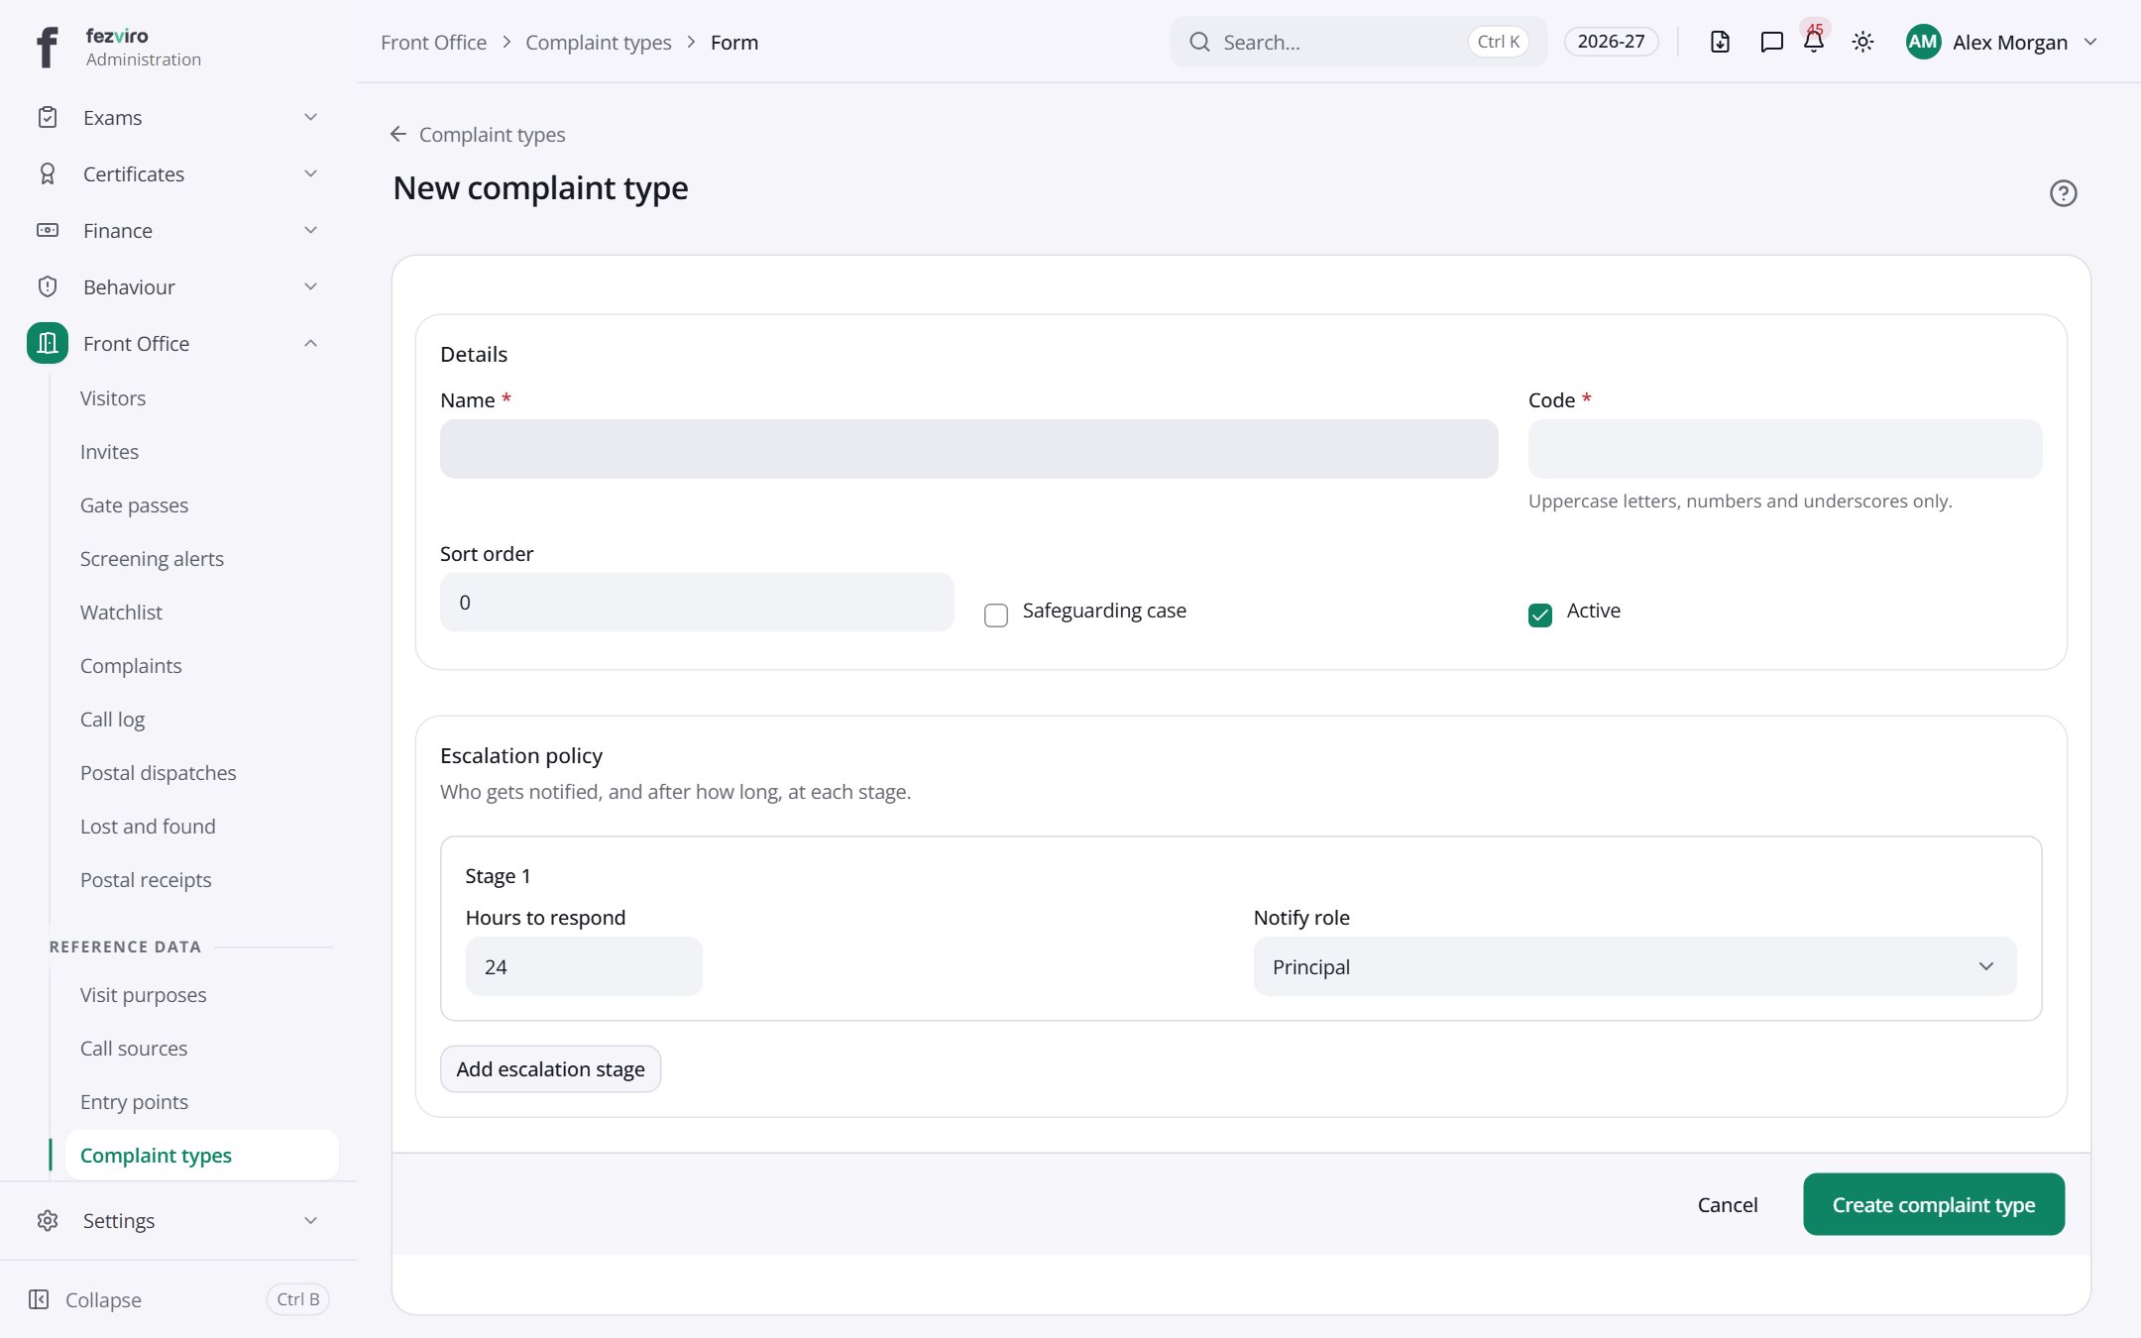Open the 2026-27 academic year selector
2141x1338 pixels.
click(1611, 42)
